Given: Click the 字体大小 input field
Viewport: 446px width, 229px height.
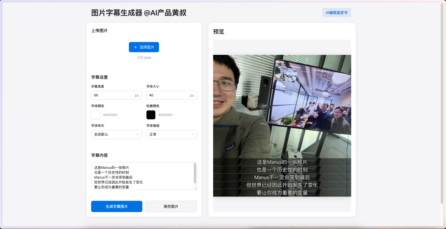Looking at the screenshot, I should click(171, 95).
